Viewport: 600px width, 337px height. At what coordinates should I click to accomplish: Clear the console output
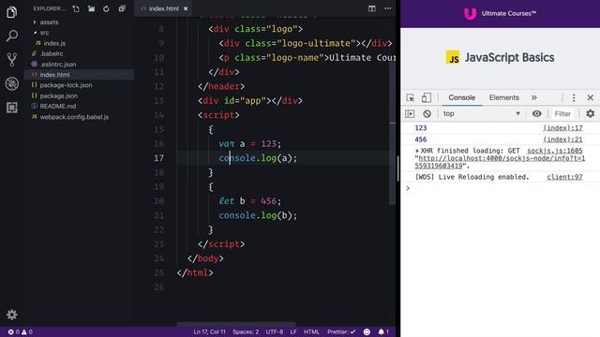point(427,114)
